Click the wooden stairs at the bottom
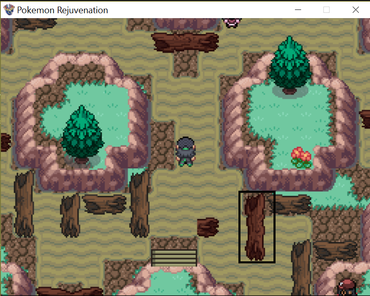This screenshot has height=296, width=370. click(x=174, y=258)
